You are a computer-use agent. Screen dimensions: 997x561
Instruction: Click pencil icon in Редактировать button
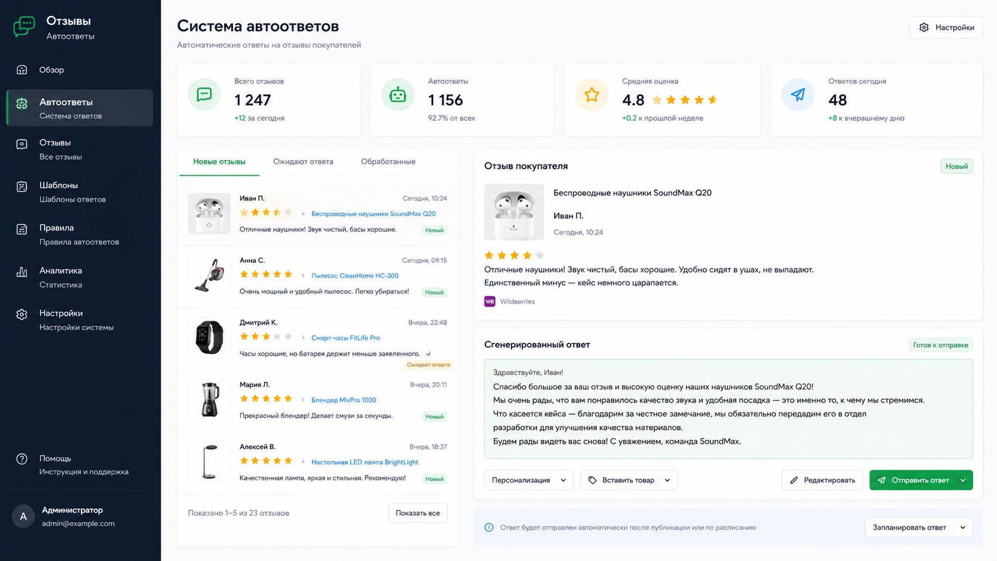[794, 480]
